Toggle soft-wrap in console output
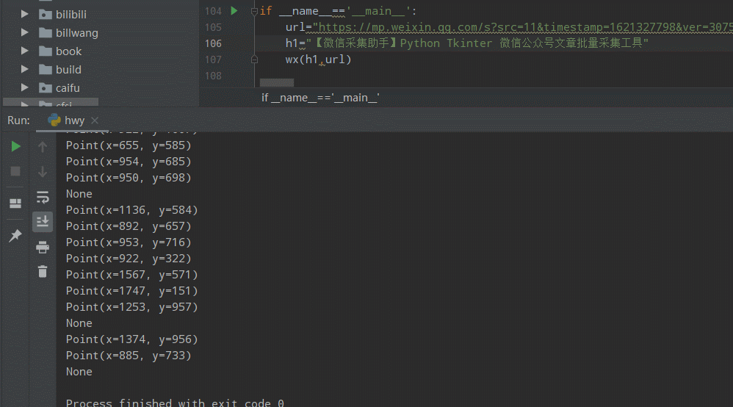733x407 pixels. [43, 198]
